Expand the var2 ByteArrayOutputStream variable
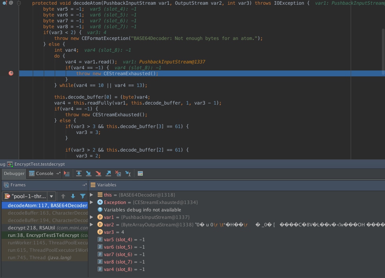Viewport: 385px width, 278px height. [x=92, y=225]
